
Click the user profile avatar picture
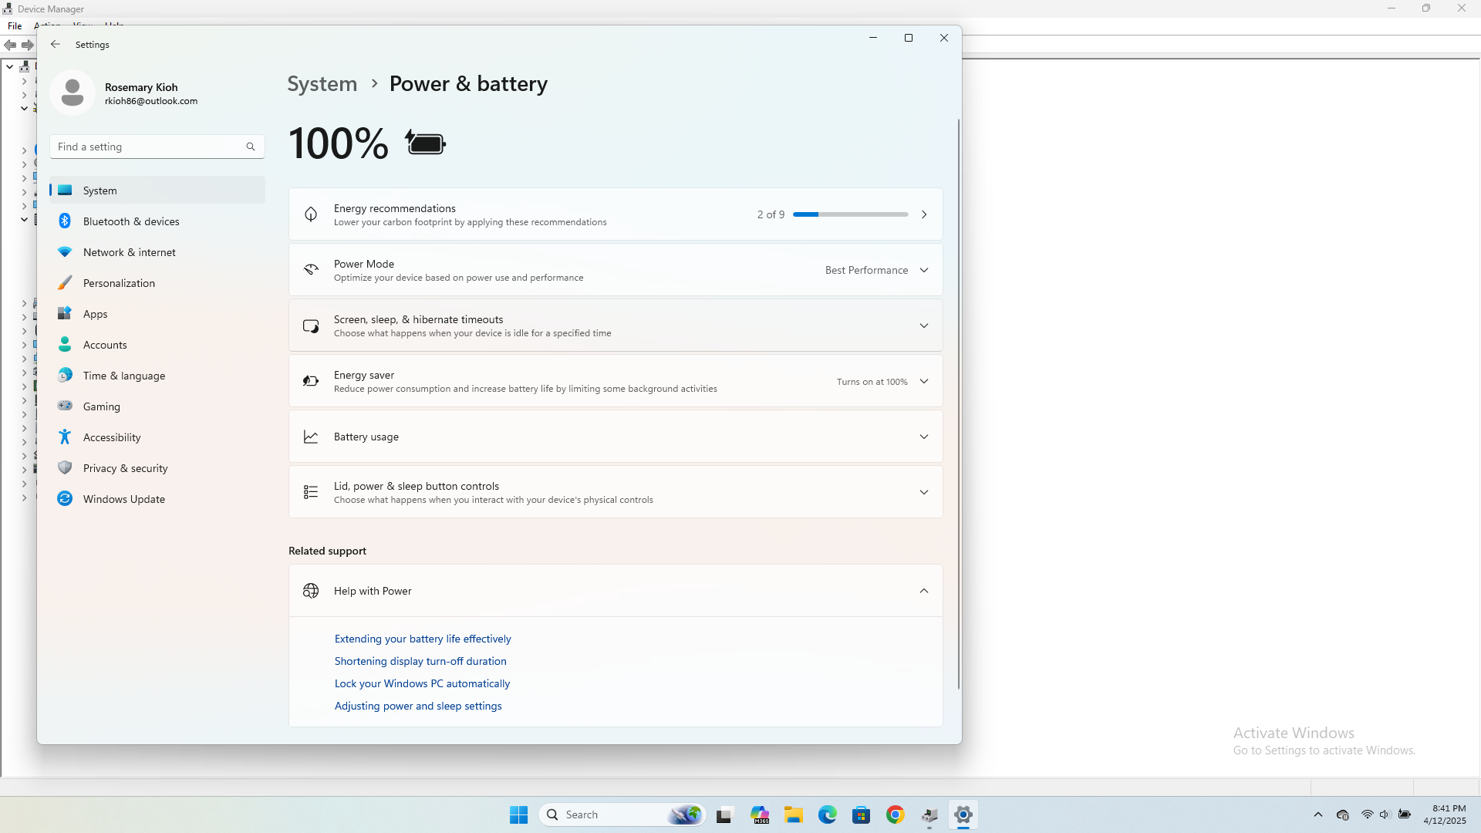coord(73,93)
